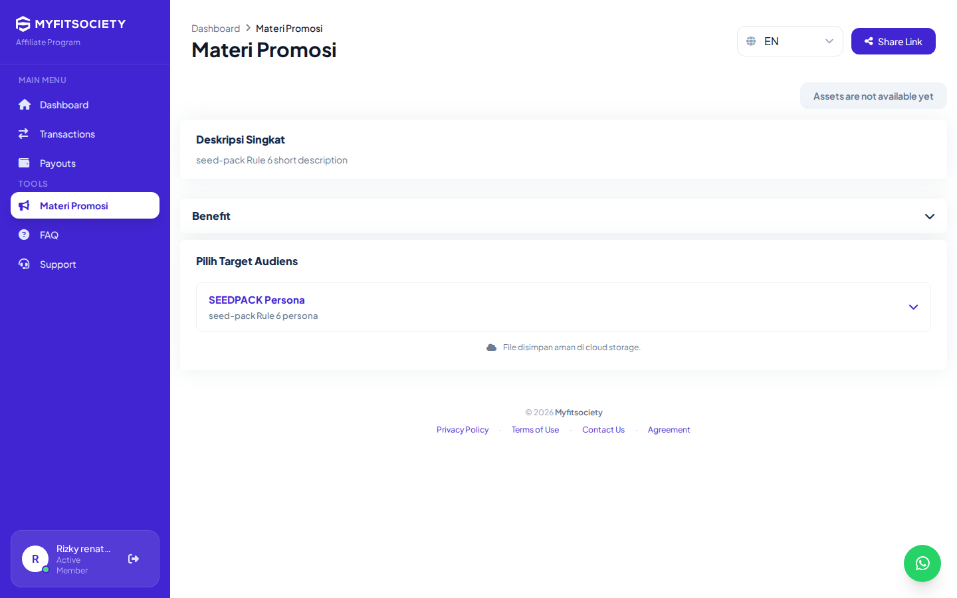Open the Privacy Policy link
This screenshot has width=957, height=598.
pos(463,430)
